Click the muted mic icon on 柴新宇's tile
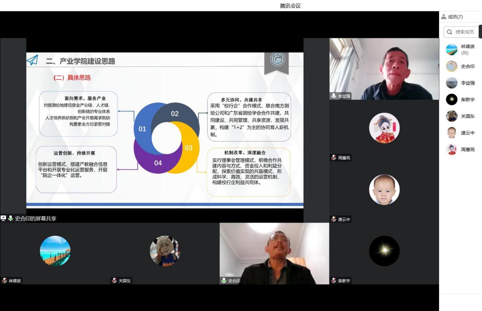The width and height of the screenshot is (482, 311). point(334,281)
